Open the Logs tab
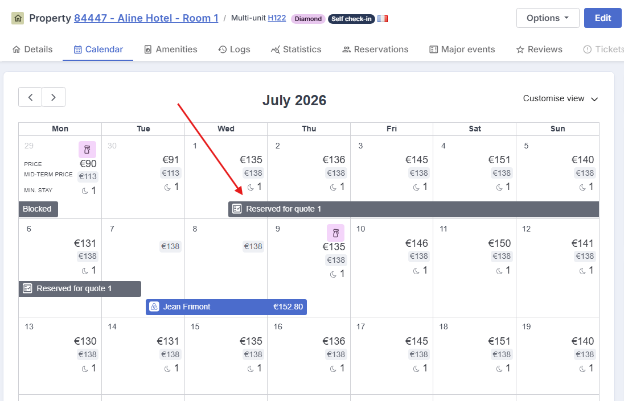The width and height of the screenshot is (624, 401). click(234, 49)
